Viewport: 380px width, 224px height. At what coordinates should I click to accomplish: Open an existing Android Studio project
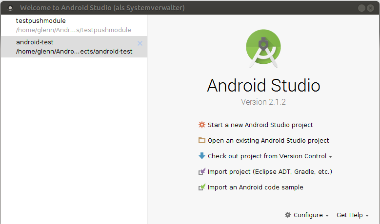point(268,140)
